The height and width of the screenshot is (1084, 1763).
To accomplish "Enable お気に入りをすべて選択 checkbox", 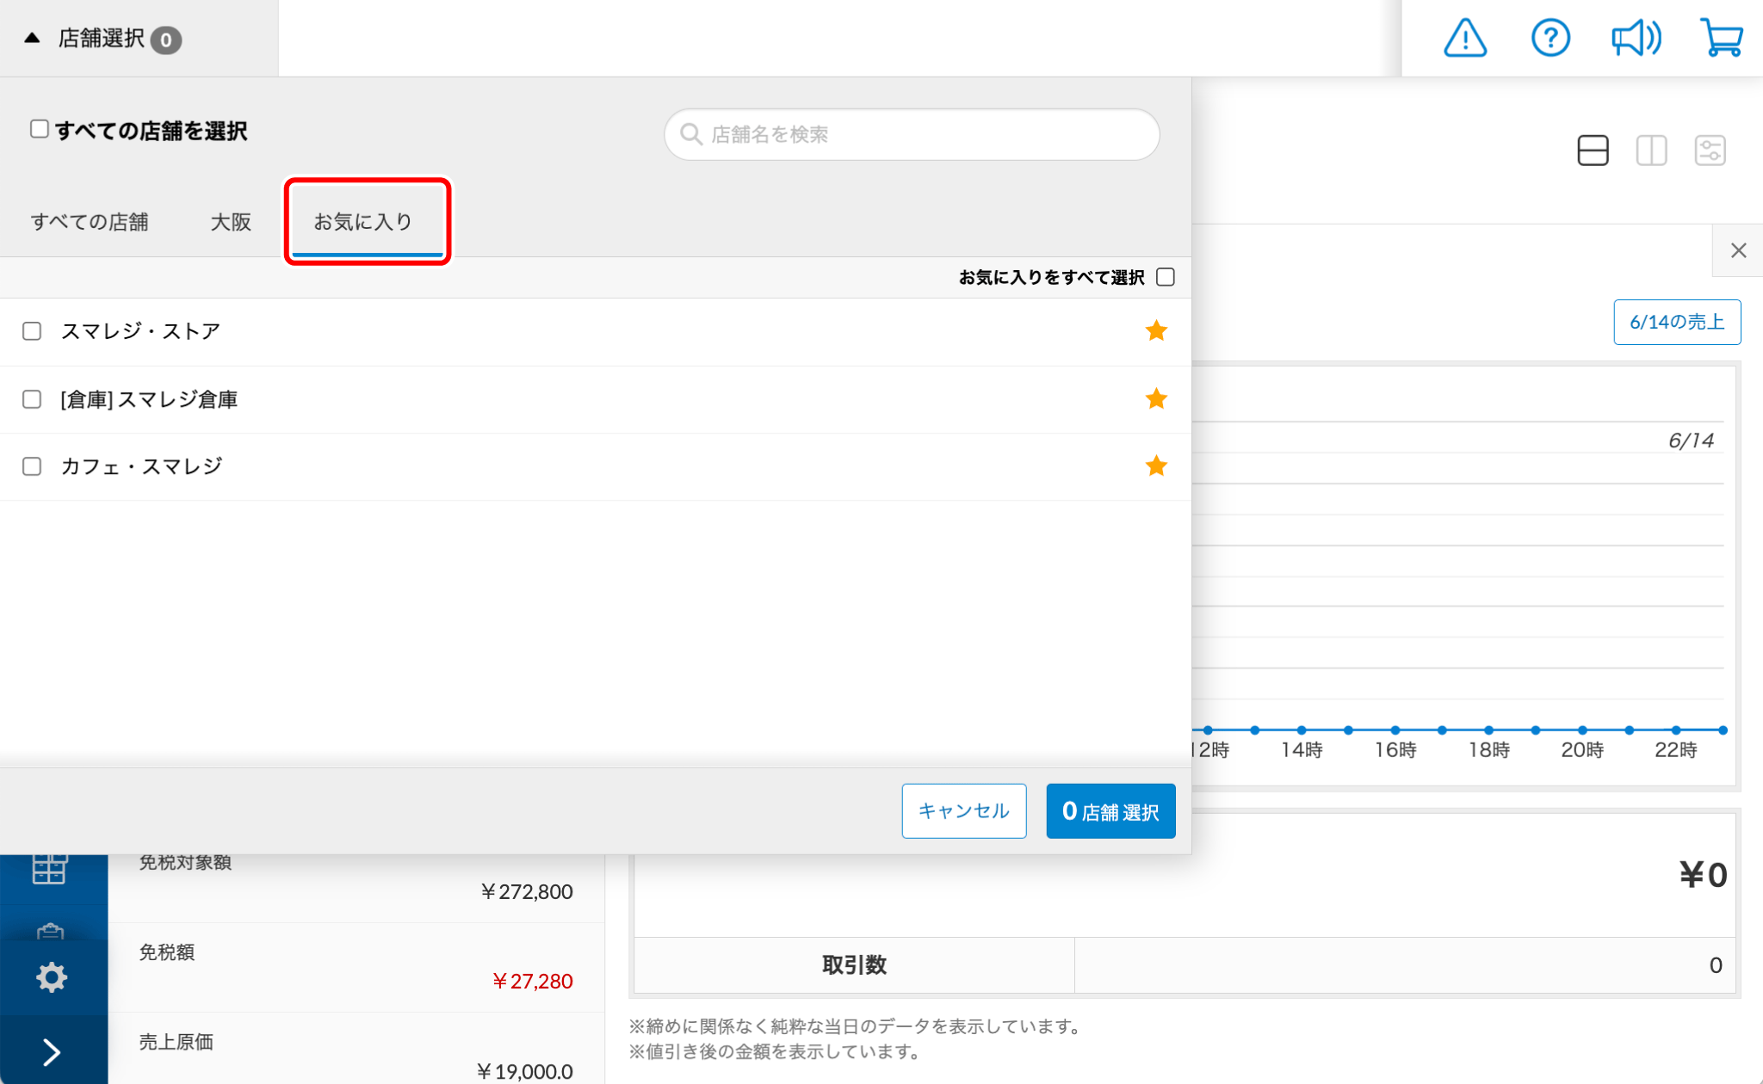I will click(x=1166, y=277).
